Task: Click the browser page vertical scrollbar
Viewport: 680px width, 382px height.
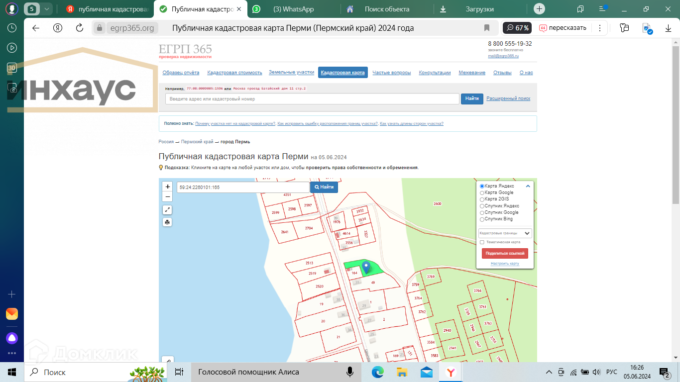Action: coord(676,124)
